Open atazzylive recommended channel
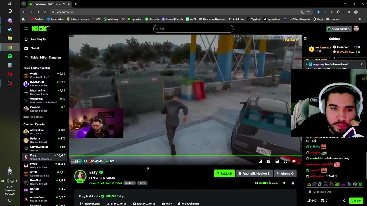Image resolution: width=367 pixels, height=206 pixels. point(44,132)
